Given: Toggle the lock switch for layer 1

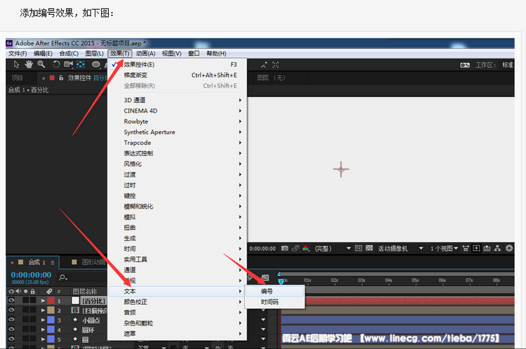Looking at the screenshot, I should coord(33,301).
